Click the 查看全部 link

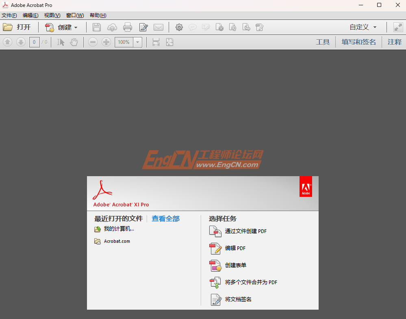165,218
